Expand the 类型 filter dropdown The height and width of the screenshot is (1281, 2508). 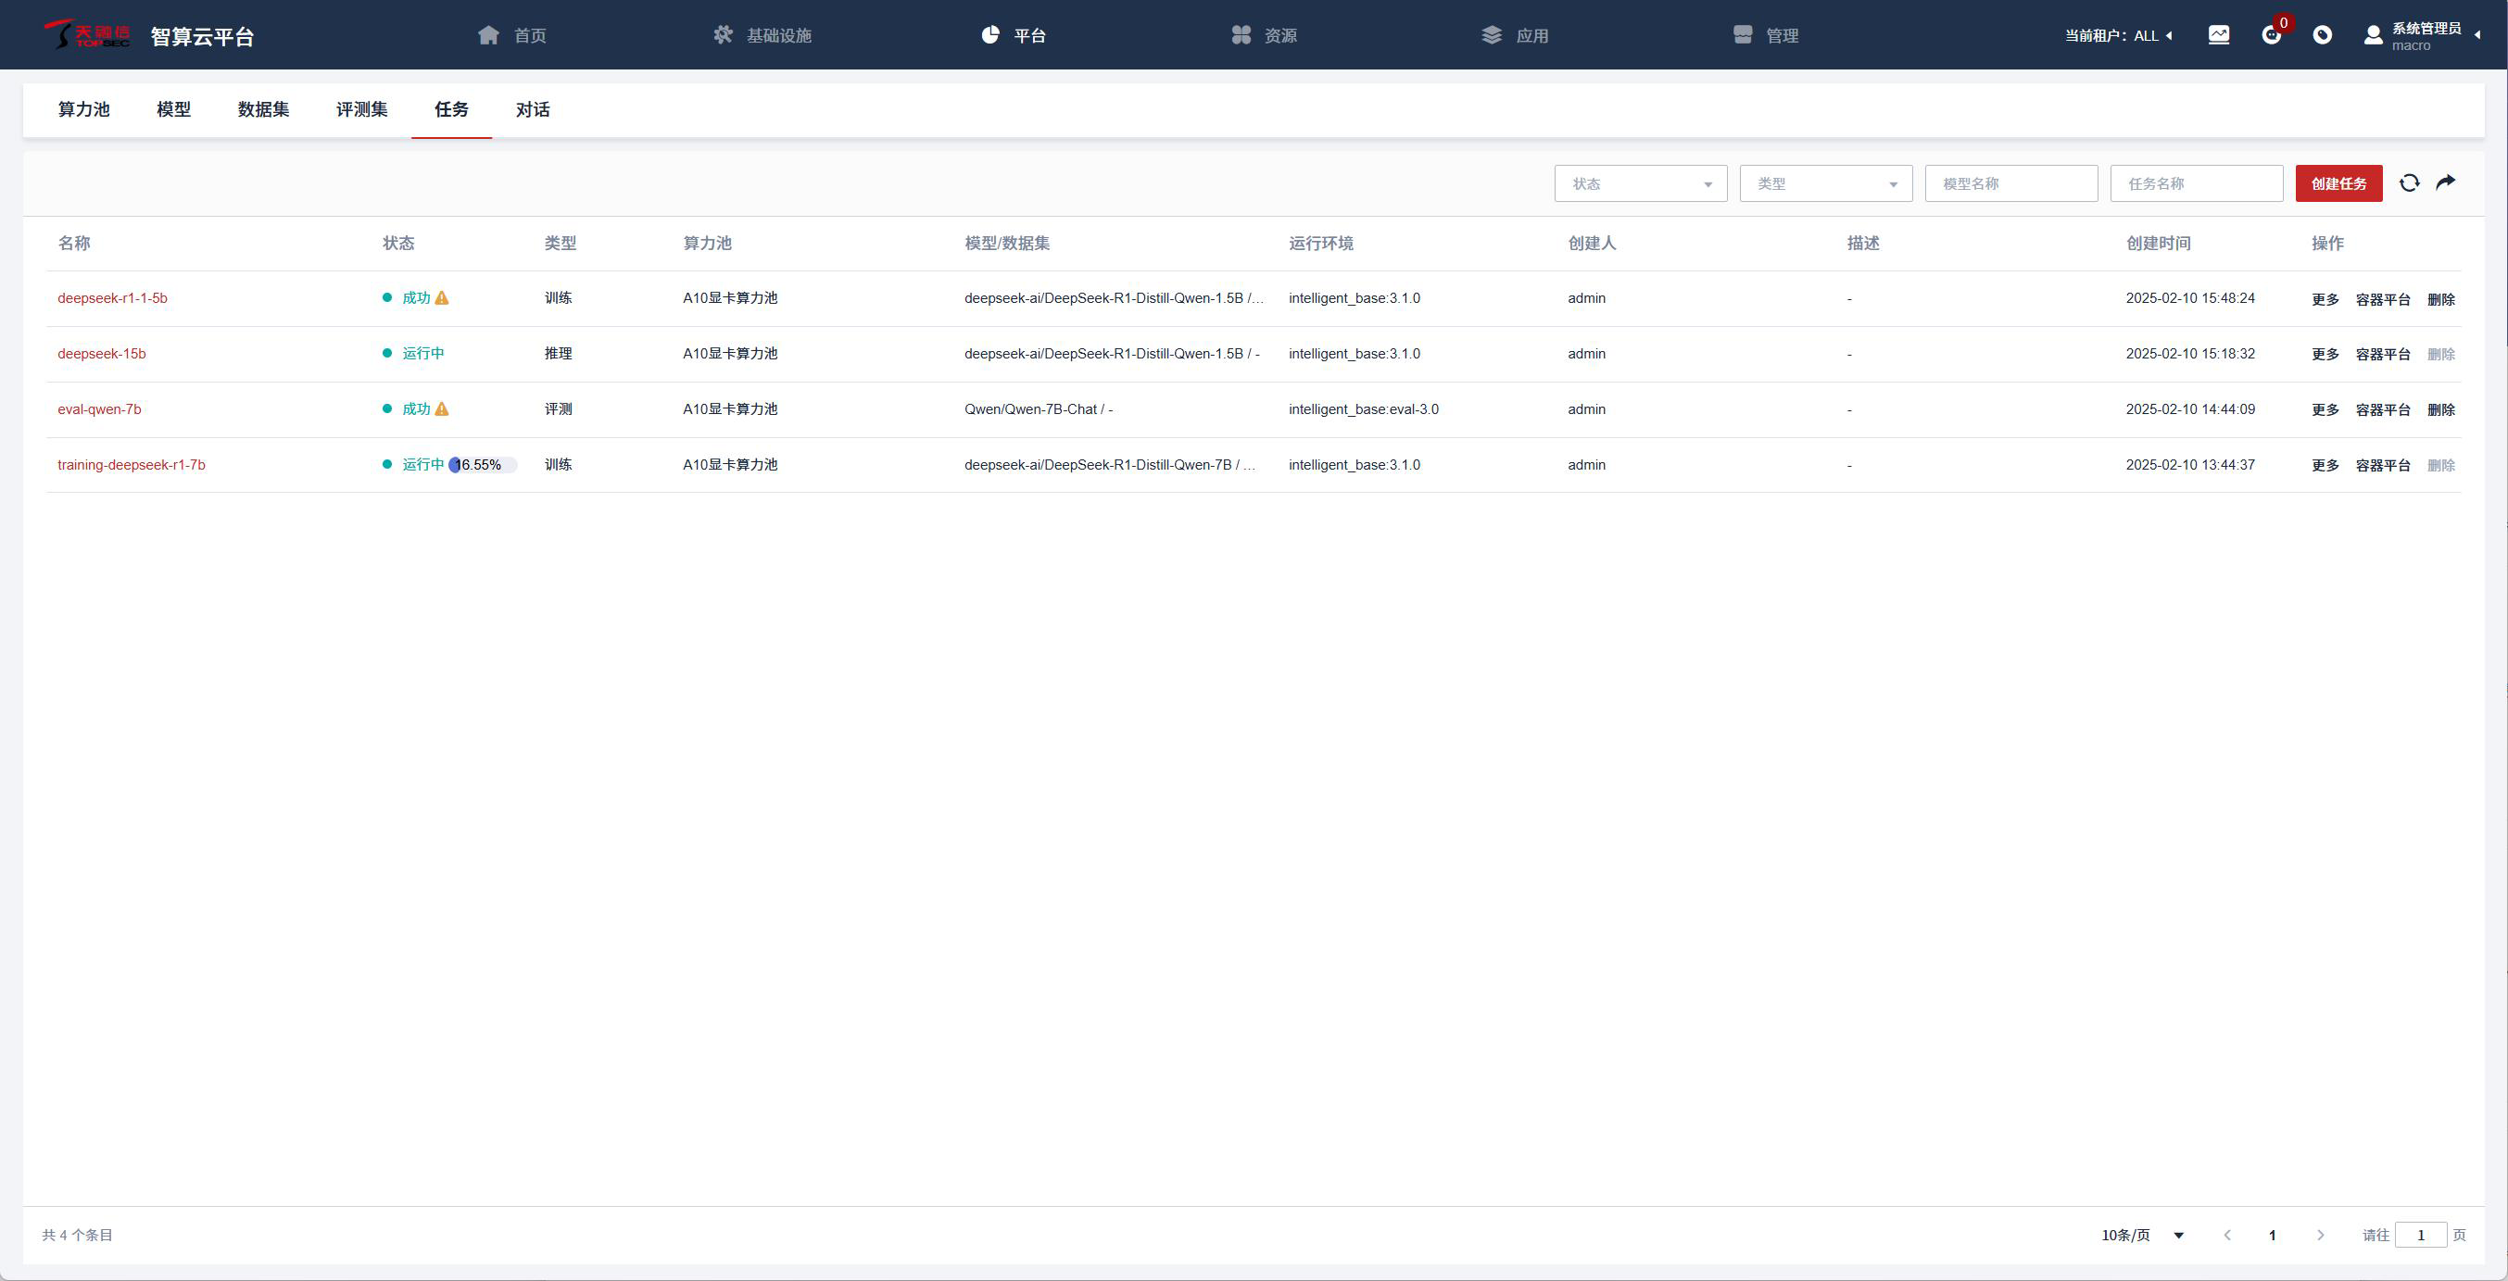[x=1825, y=184]
